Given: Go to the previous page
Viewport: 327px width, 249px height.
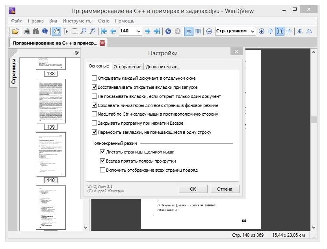Looking at the screenshot, I should click(x=113, y=31).
